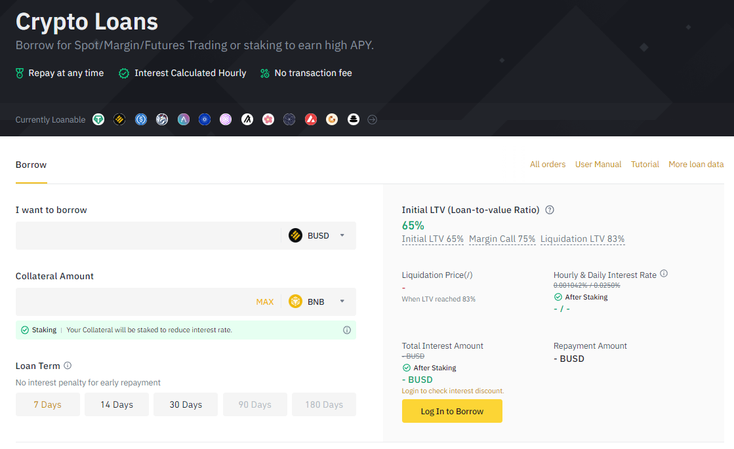Click the Log In to Borrow button
The image size is (734, 449).
click(452, 411)
